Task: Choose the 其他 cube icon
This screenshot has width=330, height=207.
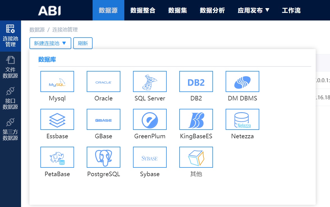Action: click(196, 157)
